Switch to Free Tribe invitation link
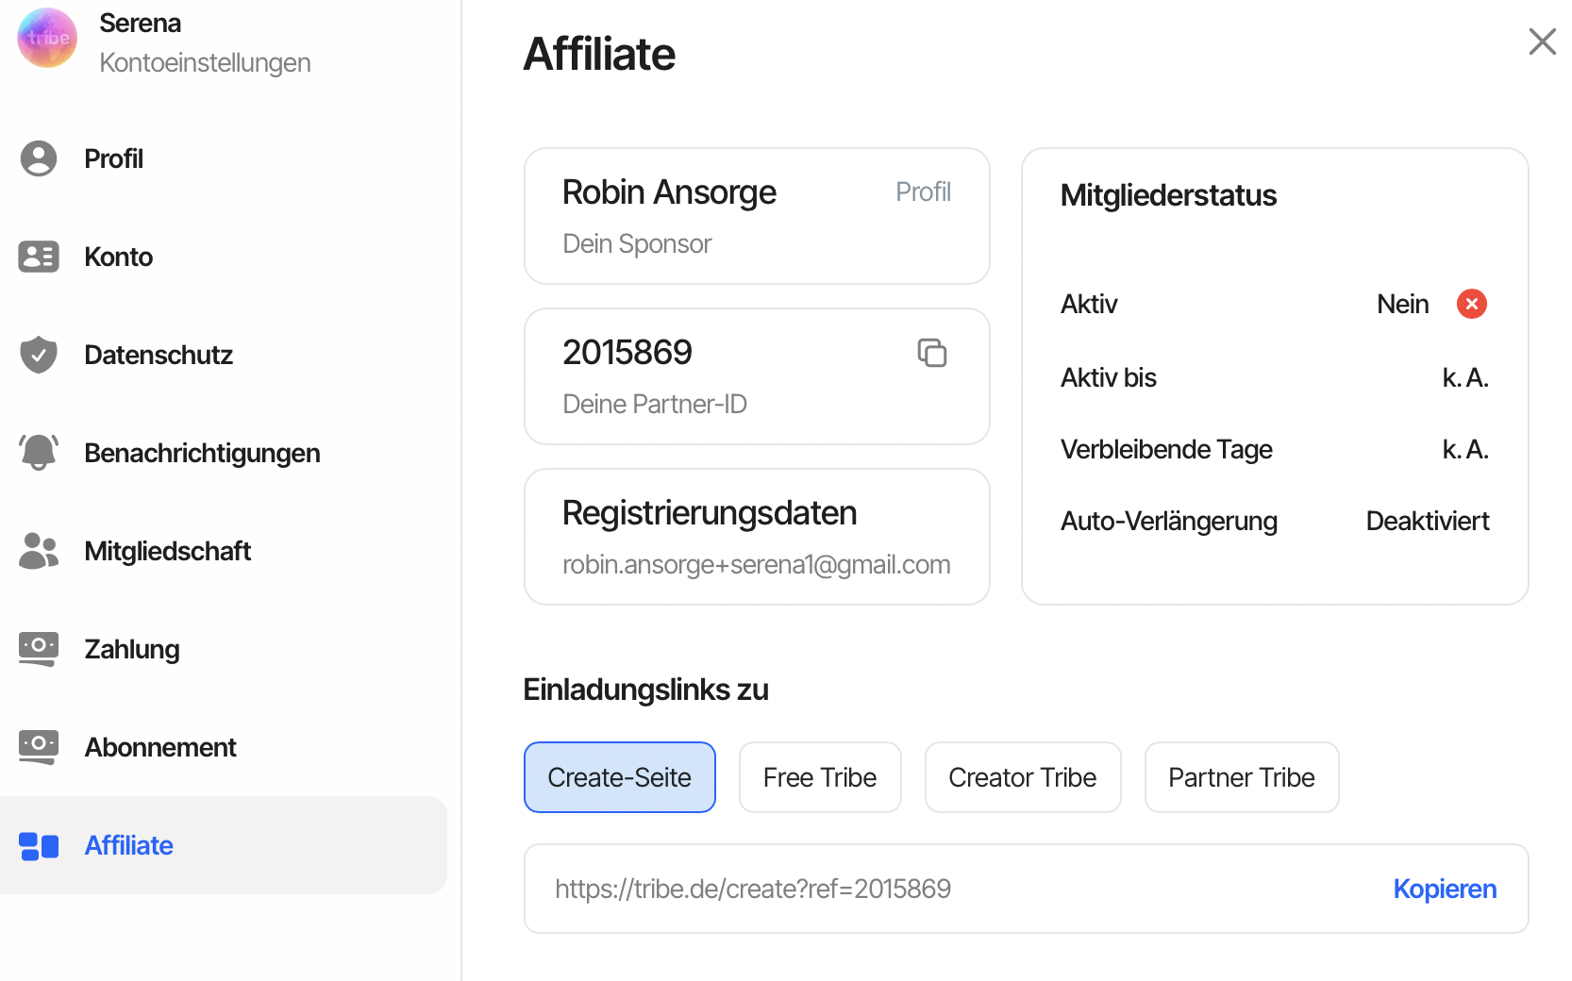This screenshot has width=1572, height=981. point(819,777)
